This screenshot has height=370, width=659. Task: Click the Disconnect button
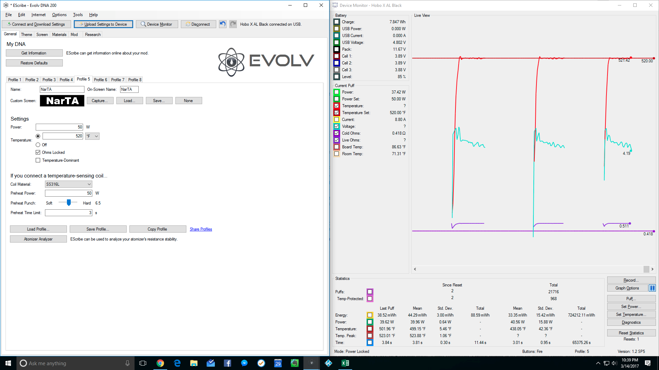click(198, 24)
